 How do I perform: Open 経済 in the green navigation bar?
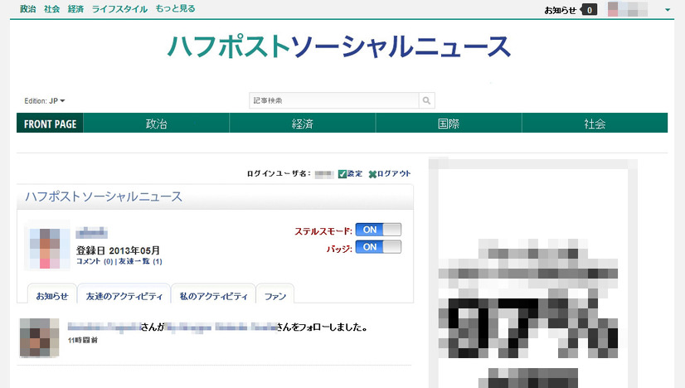coord(303,124)
